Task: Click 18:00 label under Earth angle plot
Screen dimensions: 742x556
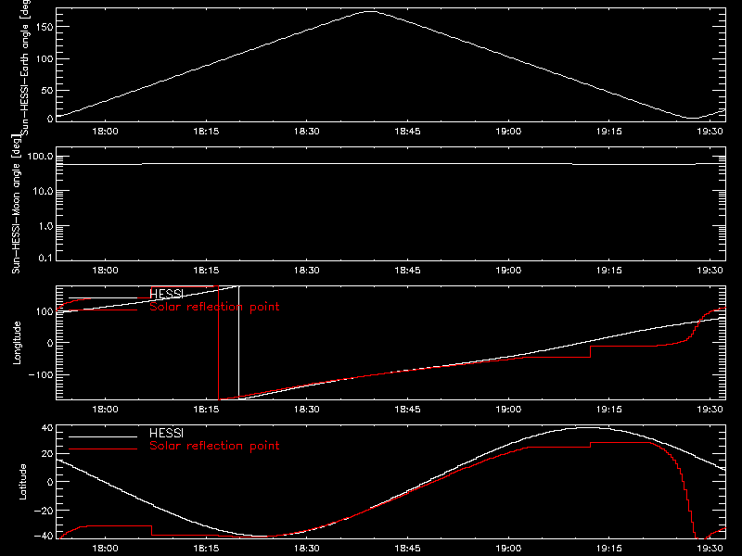Action: pos(105,132)
